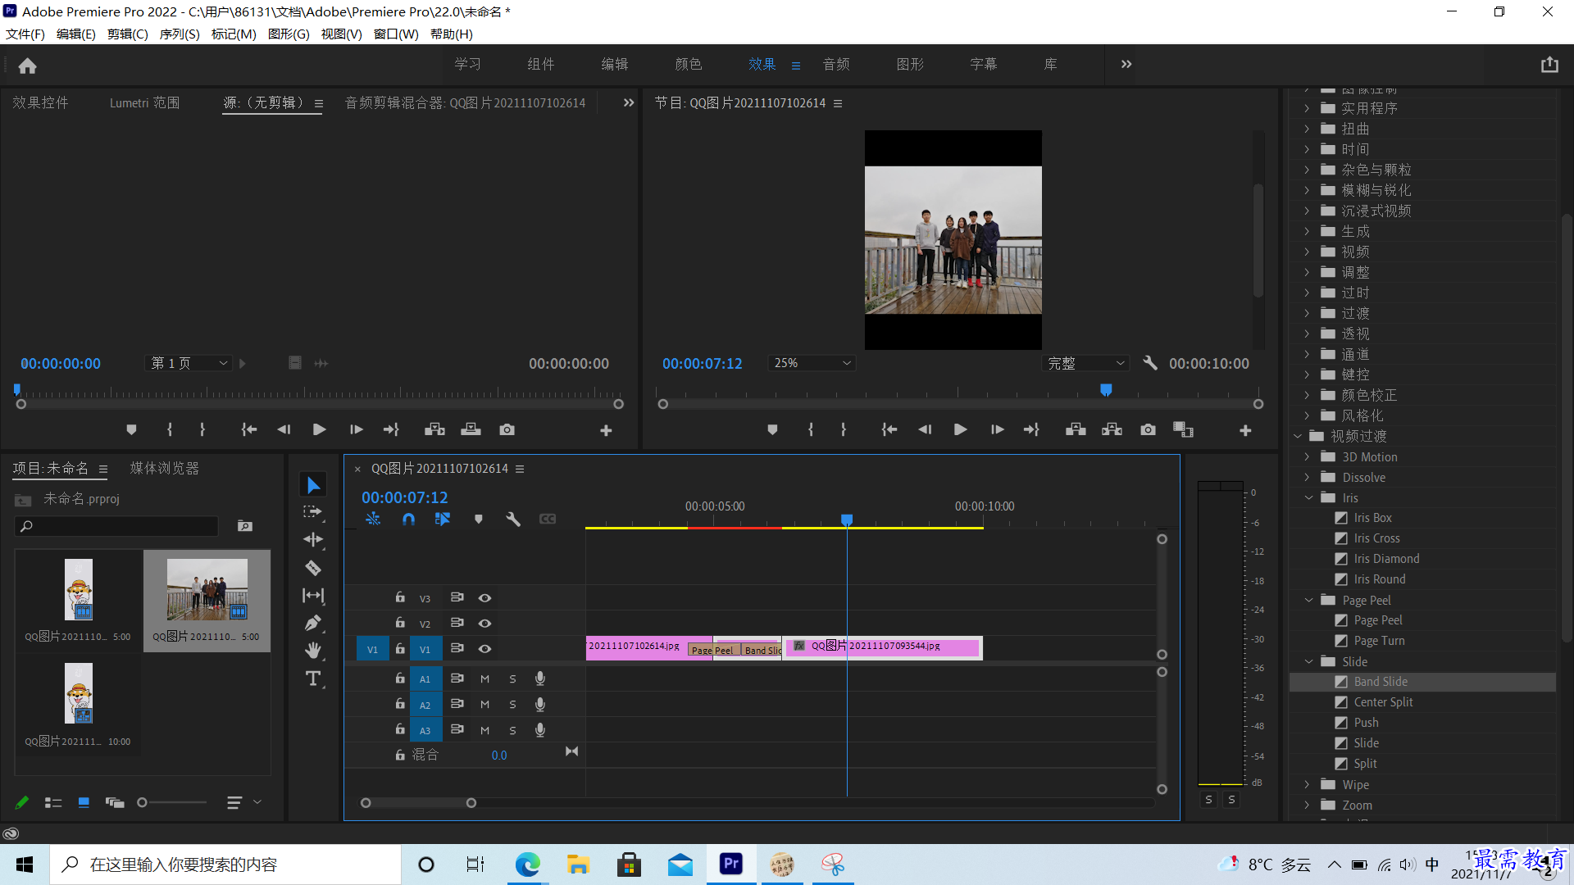Expand the Dissolve folder
Image resolution: width=1574 pixels, height=885 pixels.
click(x=1307, y=478)
